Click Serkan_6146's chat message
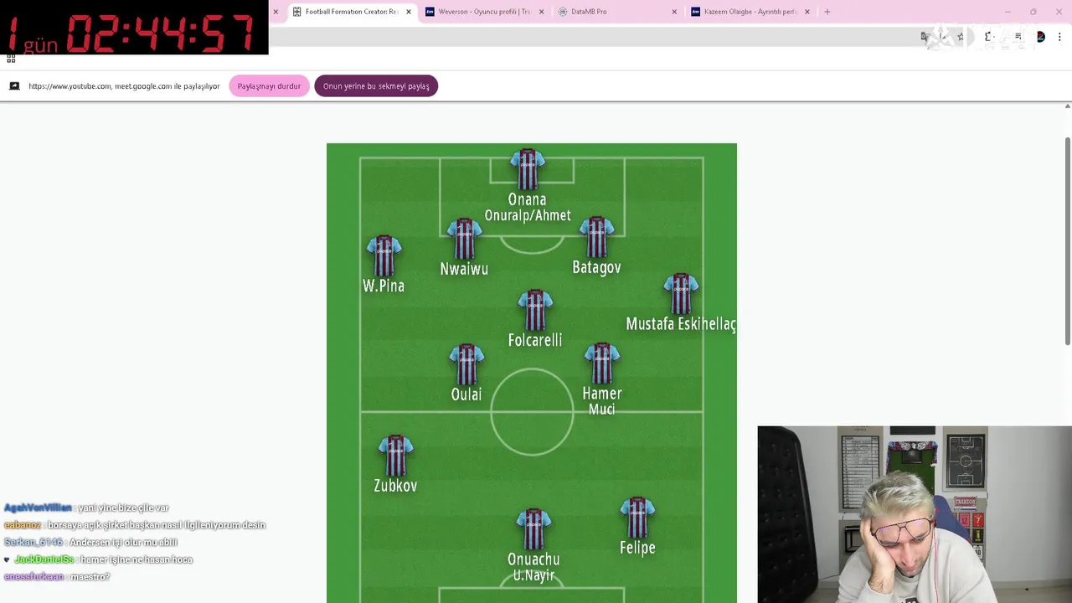 point(90,542)
